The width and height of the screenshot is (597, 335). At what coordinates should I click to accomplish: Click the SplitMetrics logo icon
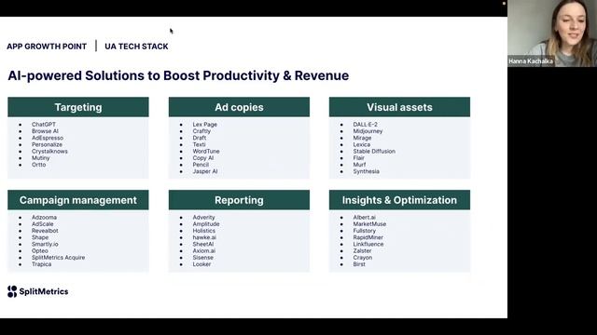[x=12, y=291]
